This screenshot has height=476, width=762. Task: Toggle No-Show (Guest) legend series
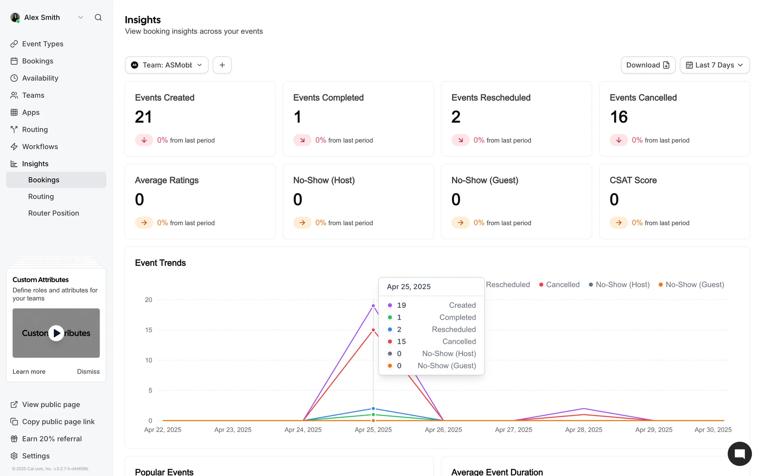[691, 285]
